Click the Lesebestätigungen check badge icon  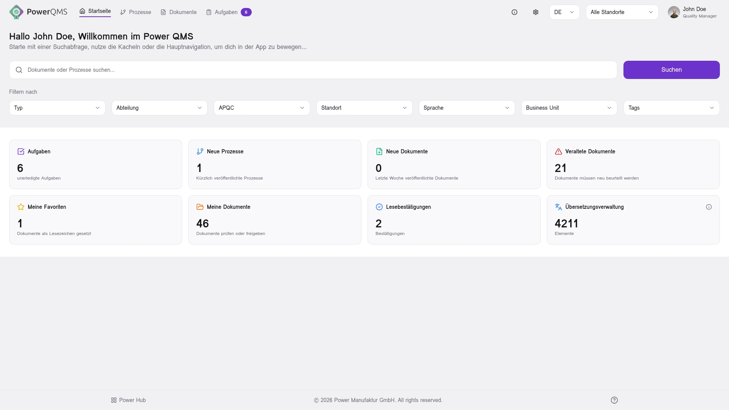click(379, 207)
